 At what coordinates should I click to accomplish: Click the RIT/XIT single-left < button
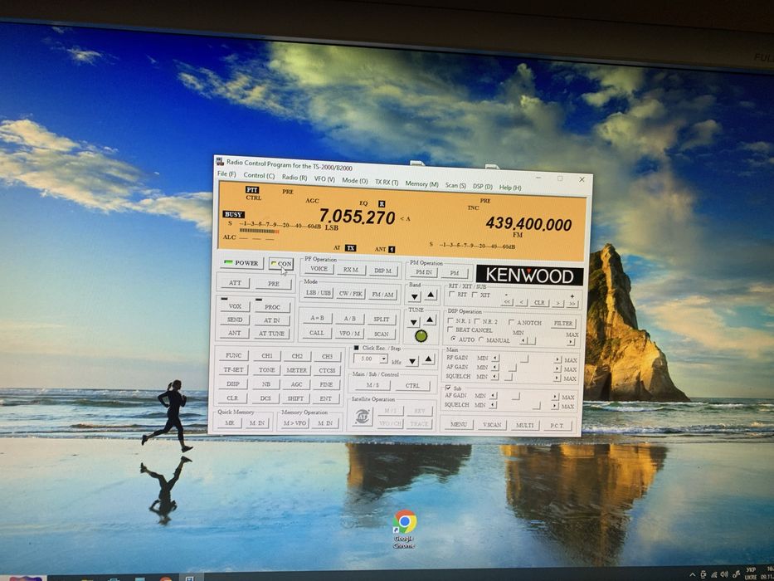pyautogui.click(x=522, y=302)
